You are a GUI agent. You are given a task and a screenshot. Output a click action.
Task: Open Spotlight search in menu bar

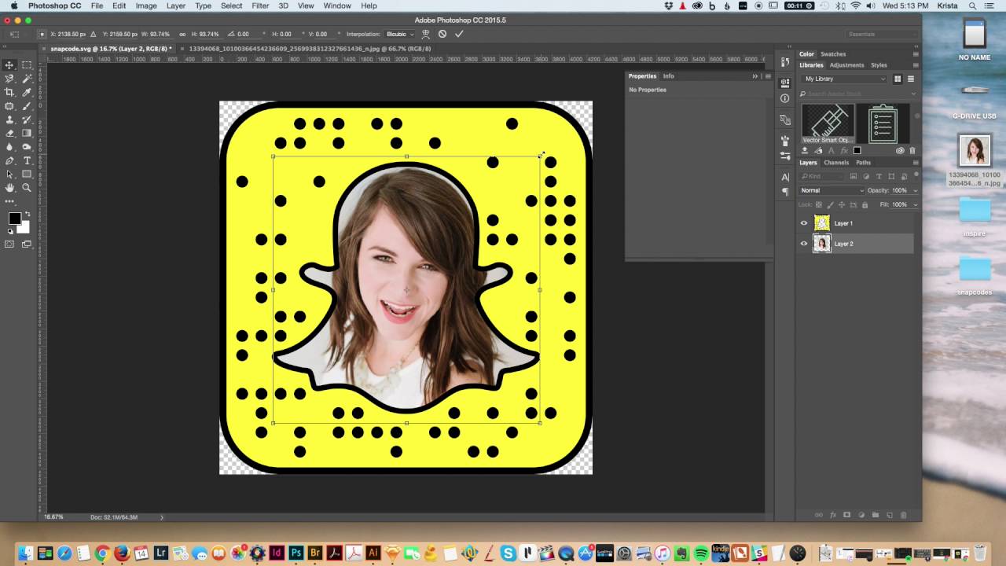972,6
